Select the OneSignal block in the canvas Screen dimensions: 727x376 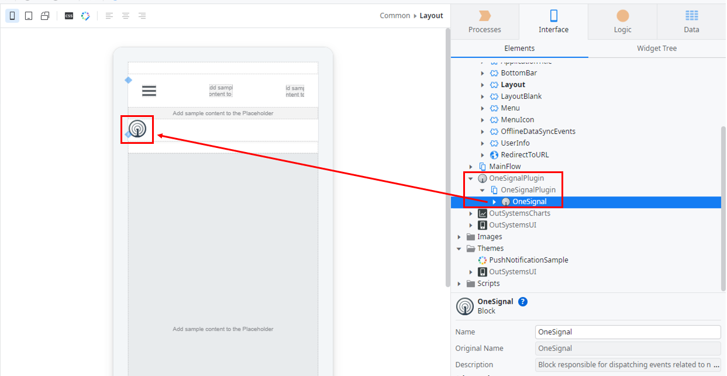(137, 129)
